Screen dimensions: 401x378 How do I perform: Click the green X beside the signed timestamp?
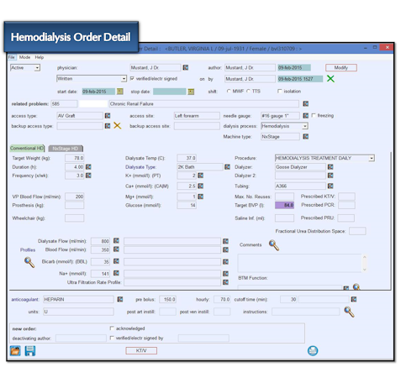pos(330,79)
